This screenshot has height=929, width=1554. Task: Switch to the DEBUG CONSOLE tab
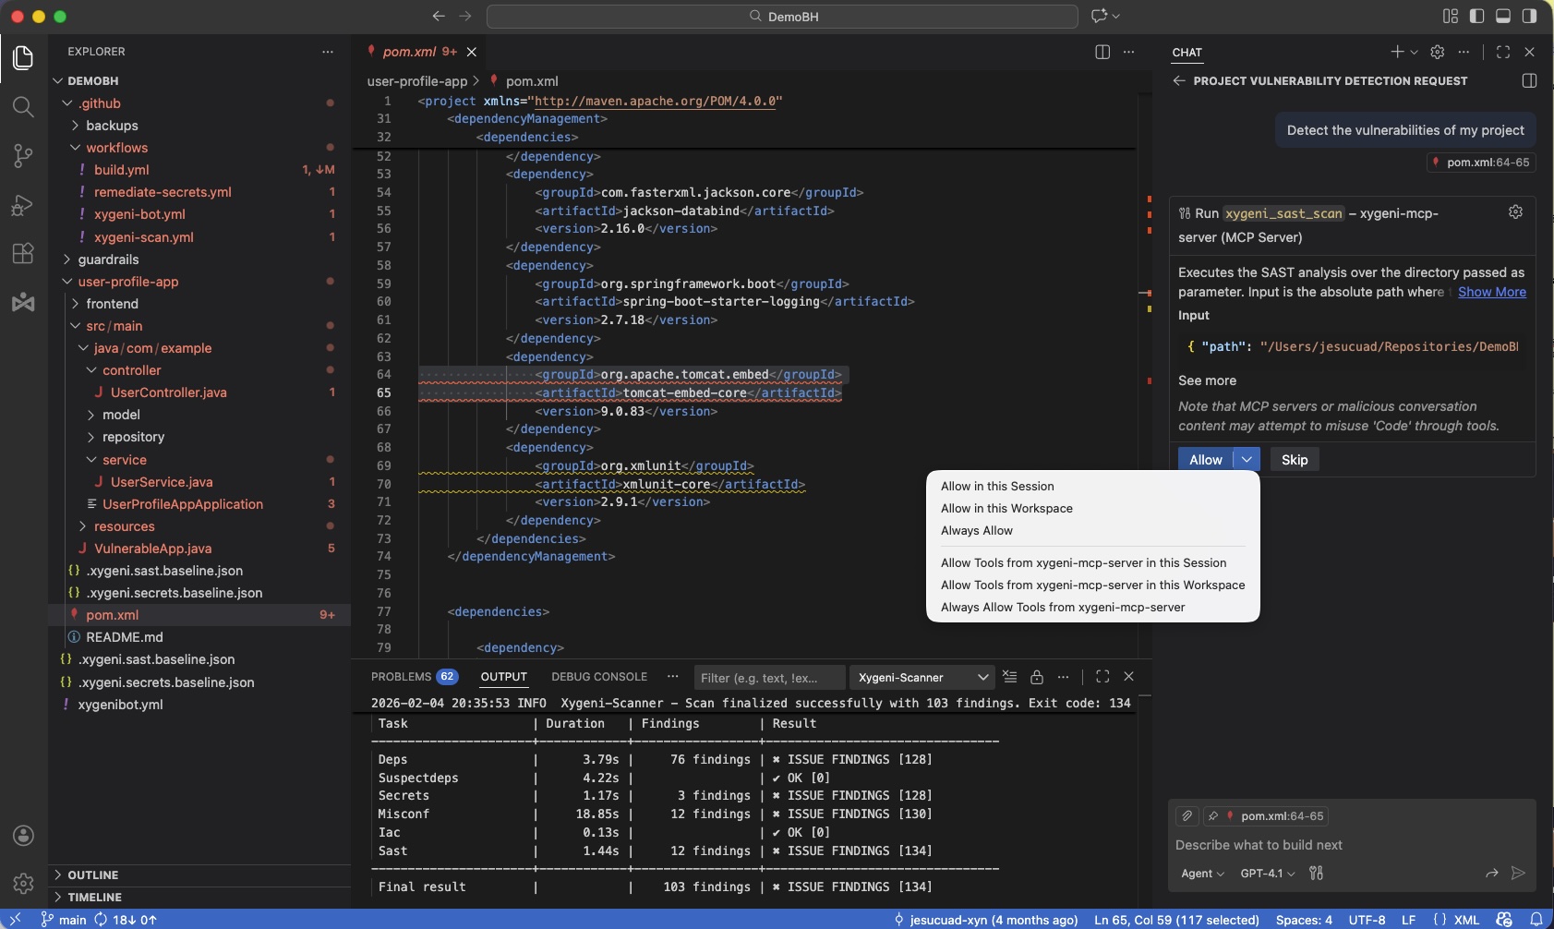point(599,677)
